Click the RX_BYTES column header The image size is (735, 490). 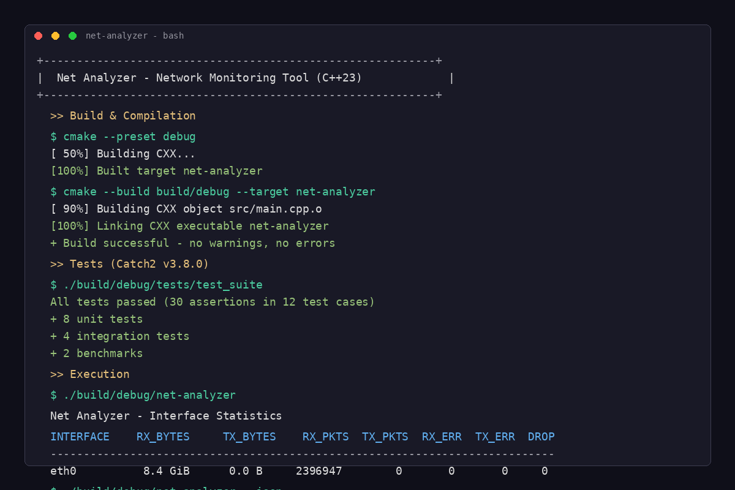pos(163,437)
